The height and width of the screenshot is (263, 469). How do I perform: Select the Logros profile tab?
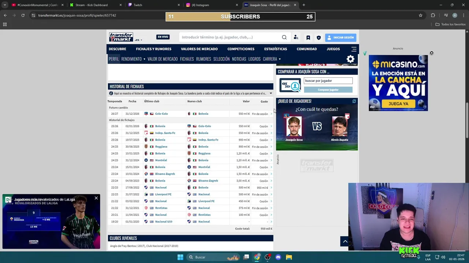pyautogui.click(x=254, y=59)
